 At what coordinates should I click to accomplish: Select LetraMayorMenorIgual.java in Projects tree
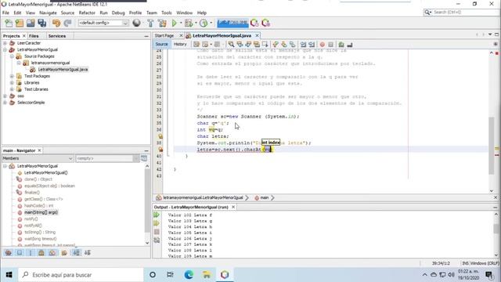point(63,70)
